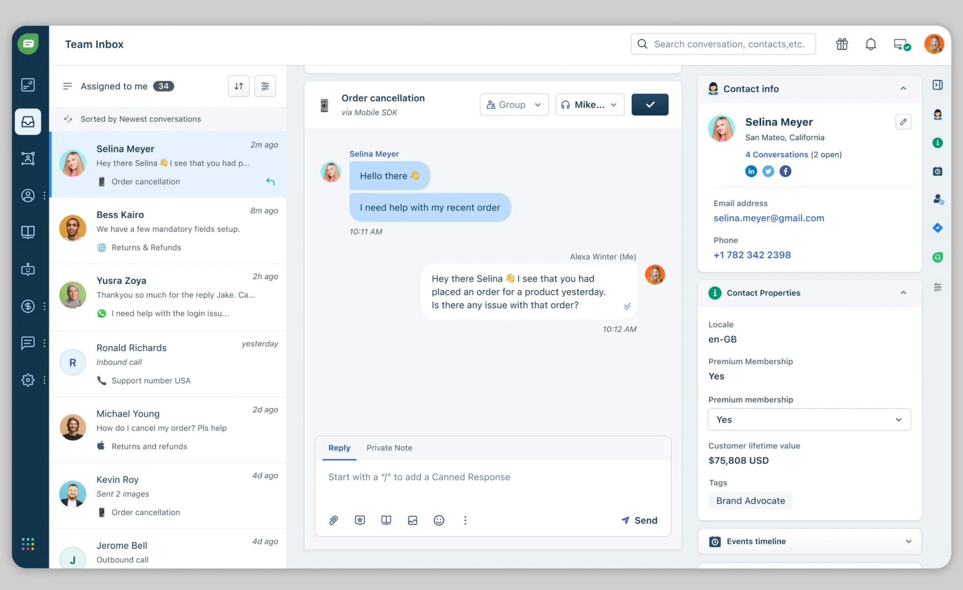Open the Group assignment dropdown

(x=514, y=105)
